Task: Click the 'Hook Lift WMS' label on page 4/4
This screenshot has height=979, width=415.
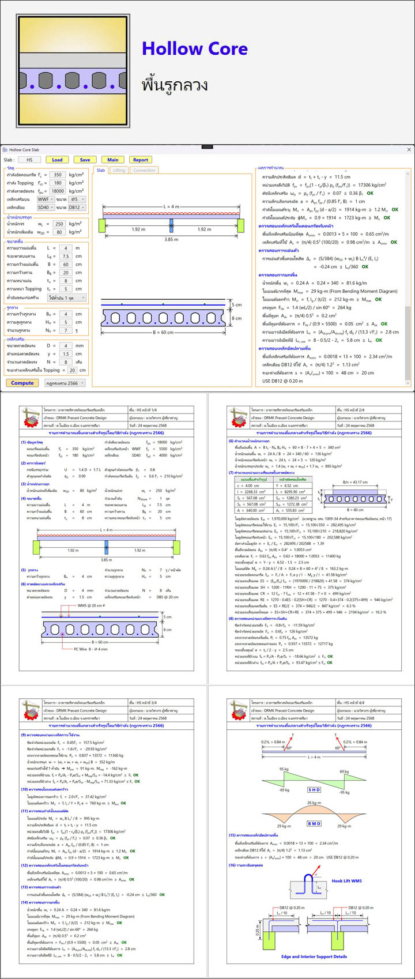Action: [x=347, y=881]
